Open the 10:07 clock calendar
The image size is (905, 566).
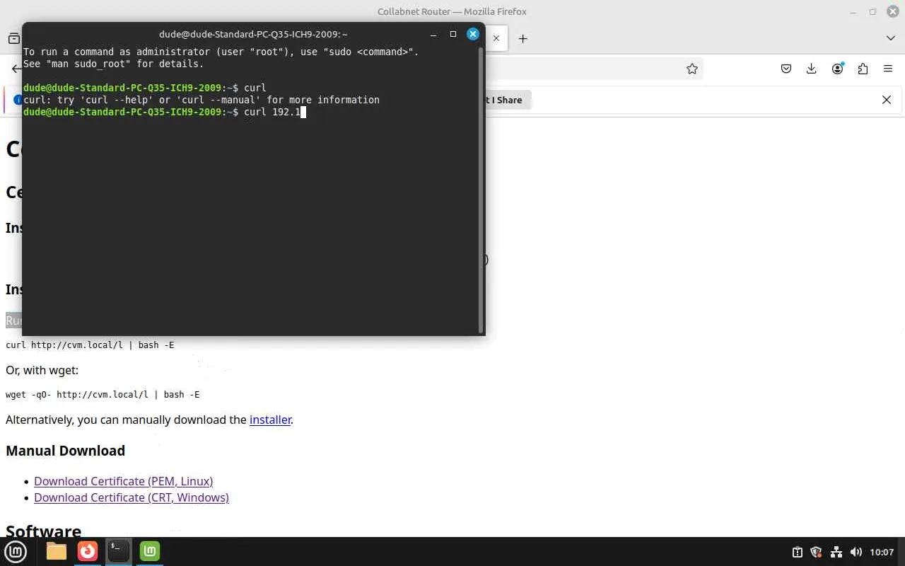click(x=882, y=552)
